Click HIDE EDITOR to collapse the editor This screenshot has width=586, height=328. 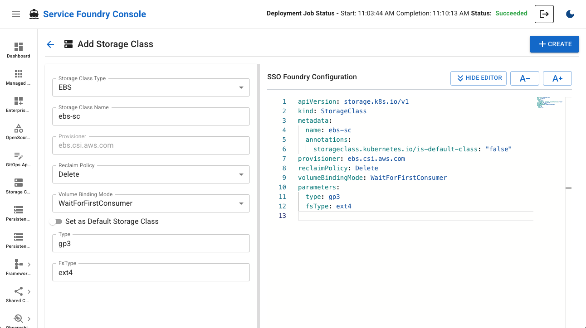[x=478, y=78]
